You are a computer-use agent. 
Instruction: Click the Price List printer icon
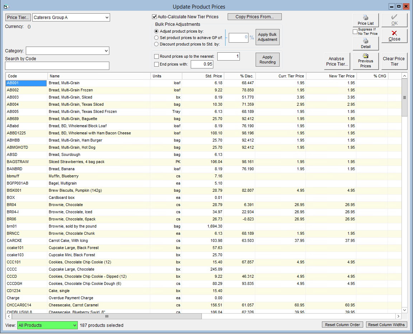[366, 18]
